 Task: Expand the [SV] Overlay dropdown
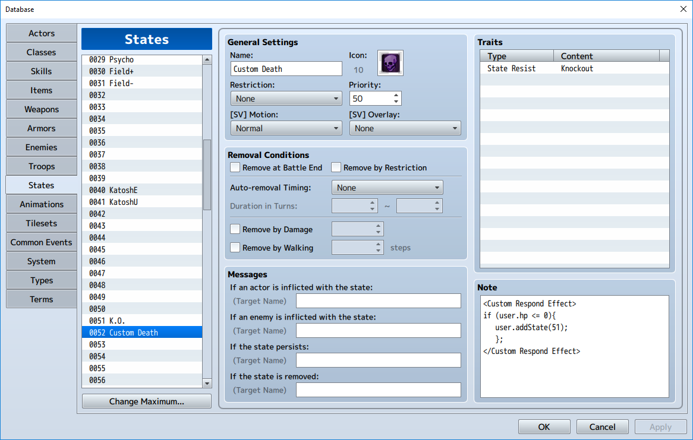click(x=405, y=128)
